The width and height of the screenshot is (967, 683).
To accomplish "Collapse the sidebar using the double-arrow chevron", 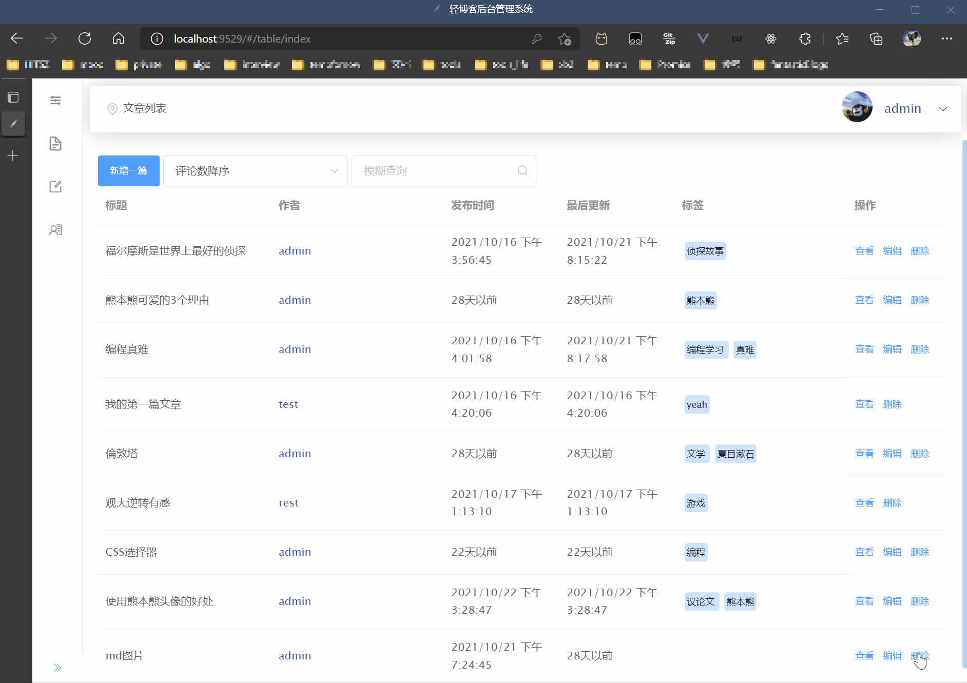I will tap(57, 667).
